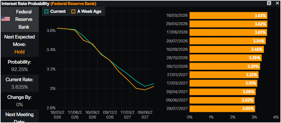Click the 4% bar chart axis label
Viewport: 281px width, 123px height.
[275, 117]
